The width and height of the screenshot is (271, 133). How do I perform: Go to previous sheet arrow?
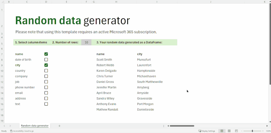pyautogui.click(x=4, y=126)
